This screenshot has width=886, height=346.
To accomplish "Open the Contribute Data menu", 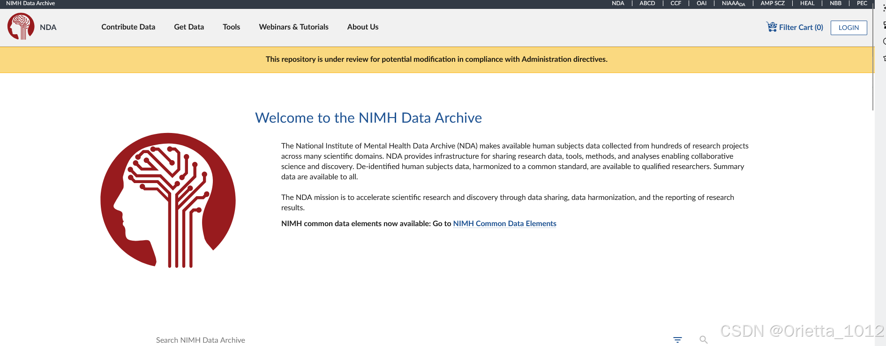I will pos(128,27).
